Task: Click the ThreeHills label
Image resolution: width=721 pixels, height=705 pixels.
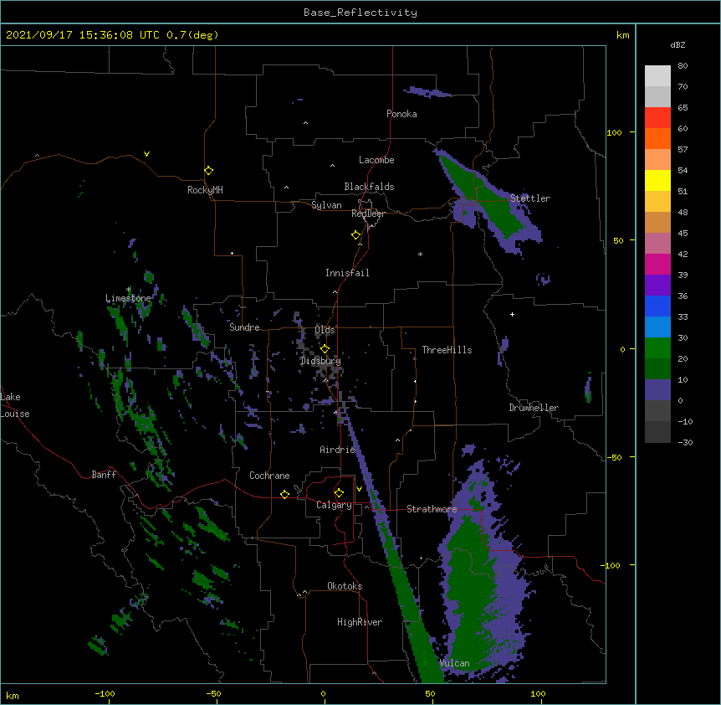Action: tap(447, 350)
